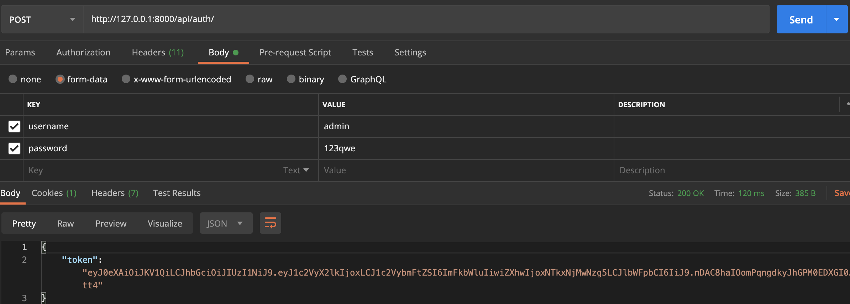Click the JWT token value string
This screenshot has width=850, height=304.
pos(466,279)
